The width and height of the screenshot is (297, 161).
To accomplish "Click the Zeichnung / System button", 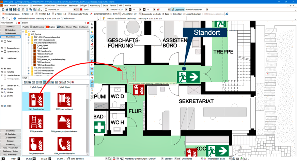I will (x=11, y=151).
